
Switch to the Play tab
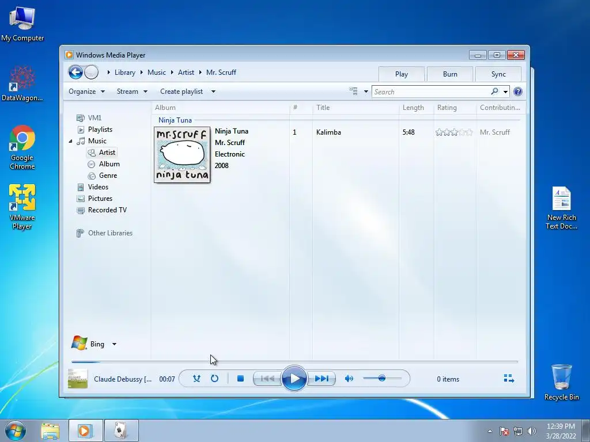pos(402,74)
